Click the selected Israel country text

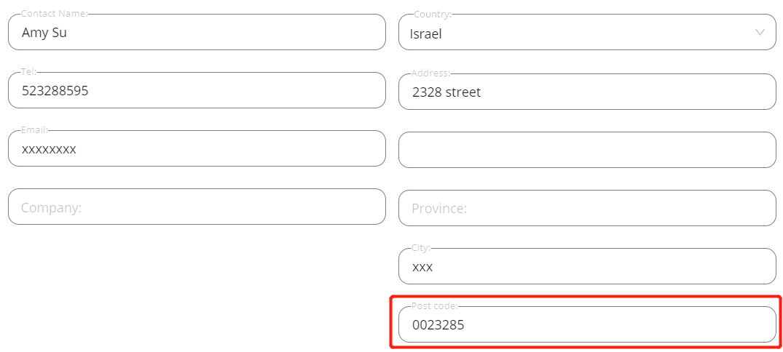tap(425, 34)
